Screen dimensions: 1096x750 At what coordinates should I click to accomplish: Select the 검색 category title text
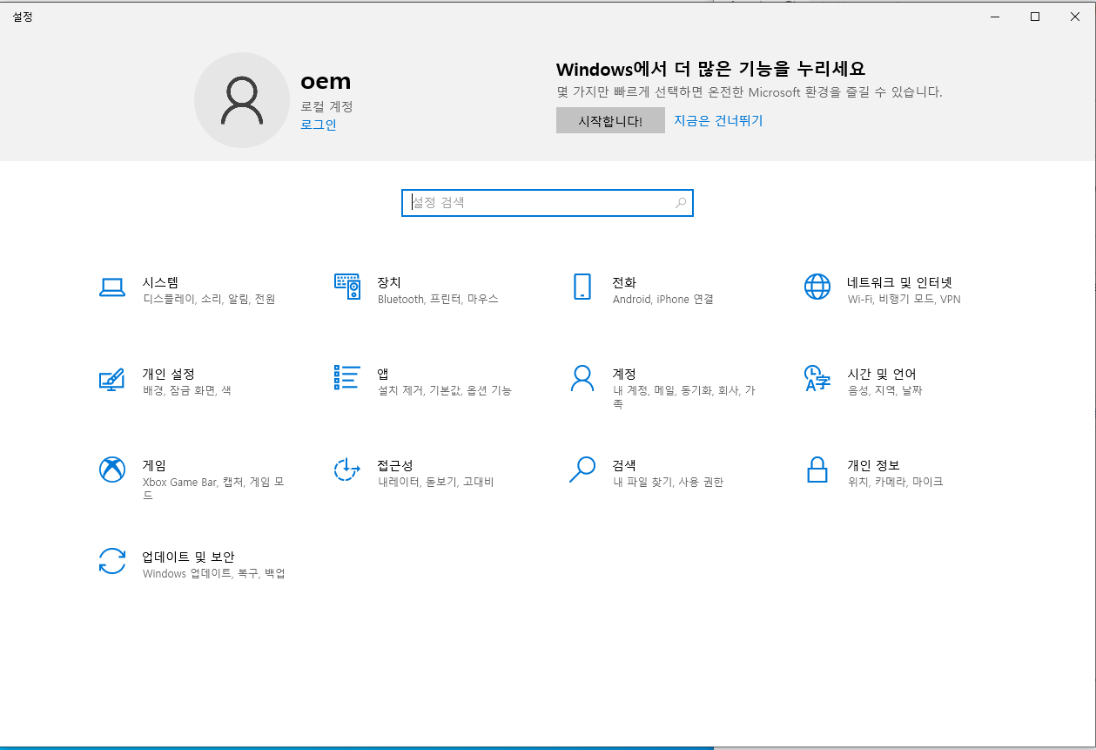[x=624, y=465]
